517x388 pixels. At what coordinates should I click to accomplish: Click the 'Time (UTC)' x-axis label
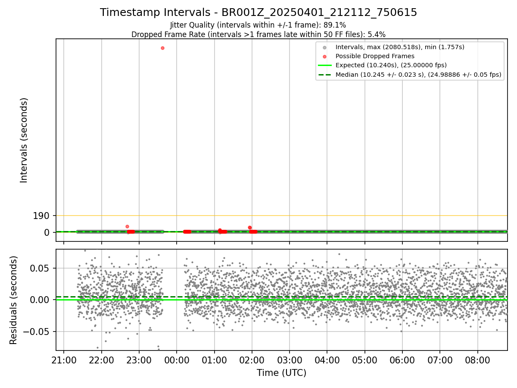click(281, 373)
